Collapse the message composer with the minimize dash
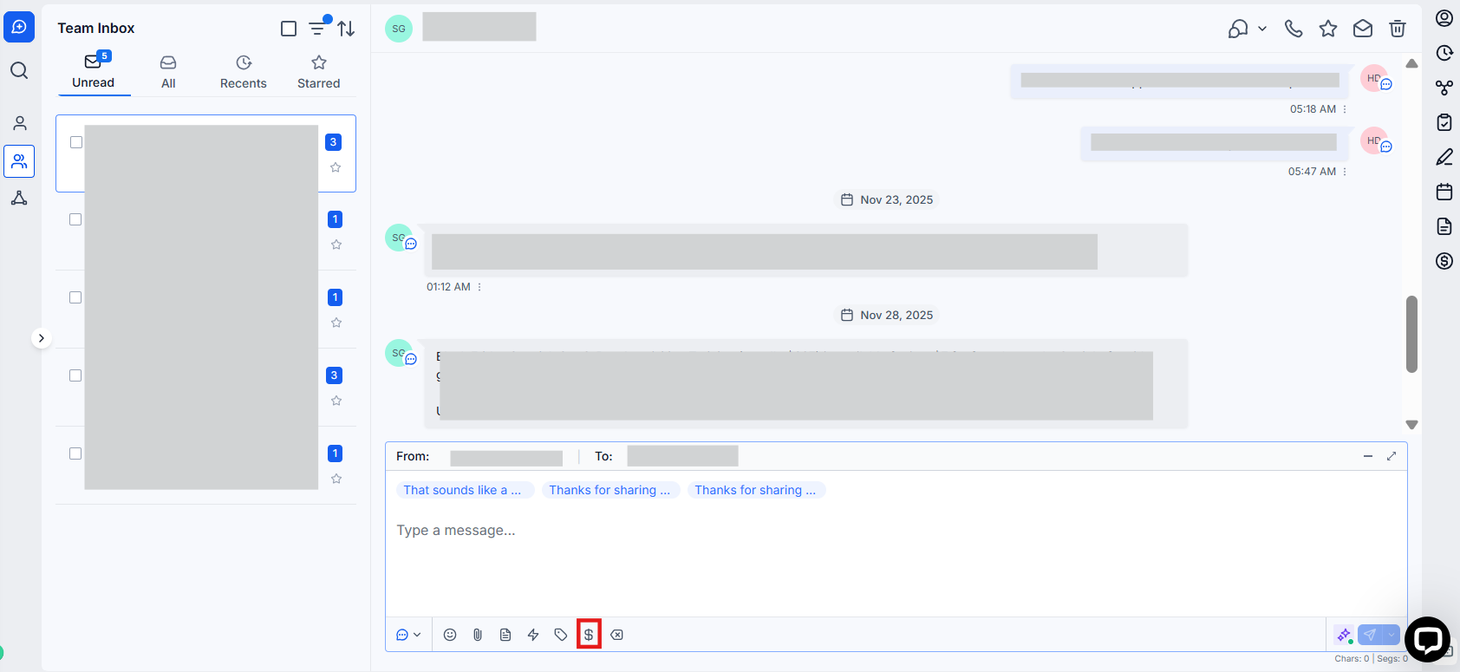 coord(1368,456)
